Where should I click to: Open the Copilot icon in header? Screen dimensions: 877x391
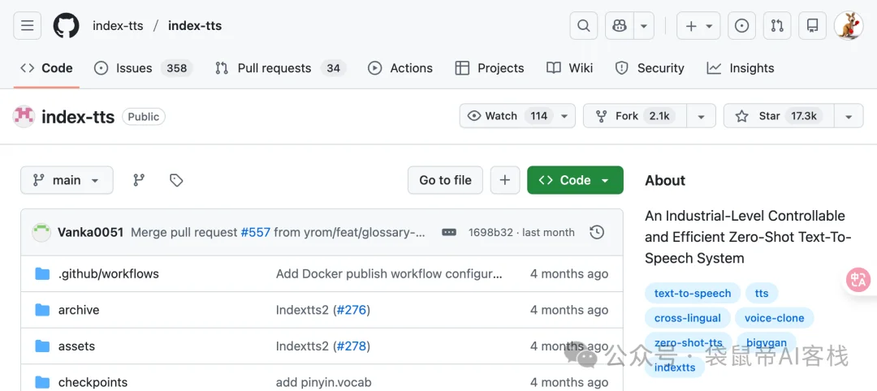620,26
